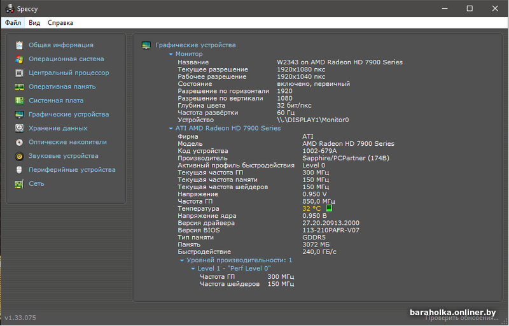
Task: Click the GDDR5 memory type value
Action: click(x=314, y=237)
